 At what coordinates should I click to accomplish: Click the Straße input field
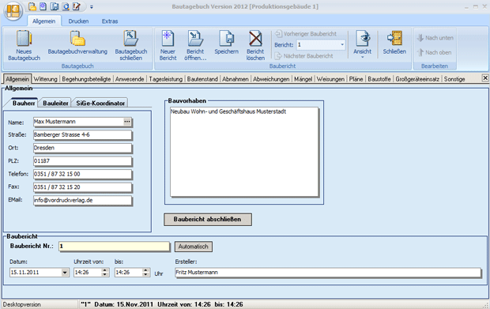pyautogui.click(x=82, y=135)
